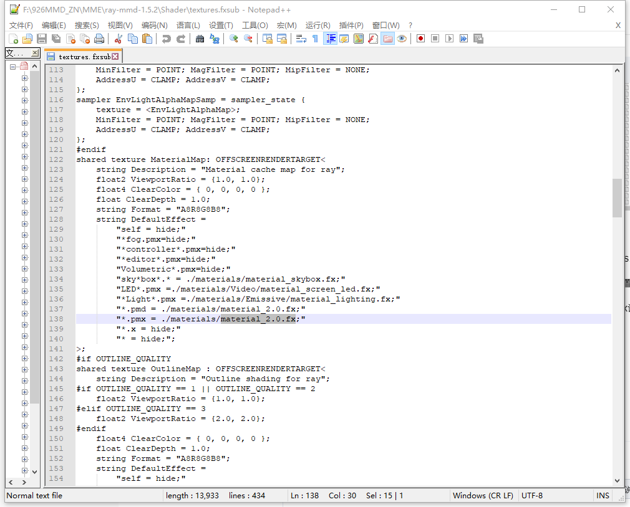
Task: Run macro multiple times icon
Action: click(463, 39)
